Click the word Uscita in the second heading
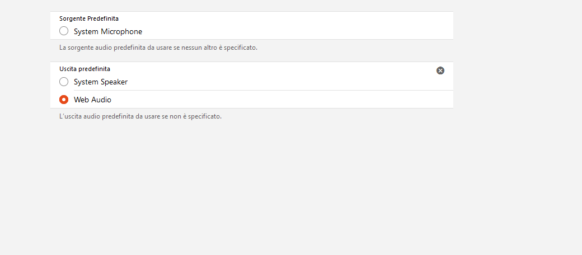The height and width of the screenshot is (255, 582). (x=69, y=69)
